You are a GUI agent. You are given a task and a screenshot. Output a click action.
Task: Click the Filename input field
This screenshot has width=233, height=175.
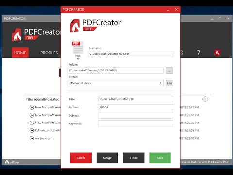click(x=131, y=54)
